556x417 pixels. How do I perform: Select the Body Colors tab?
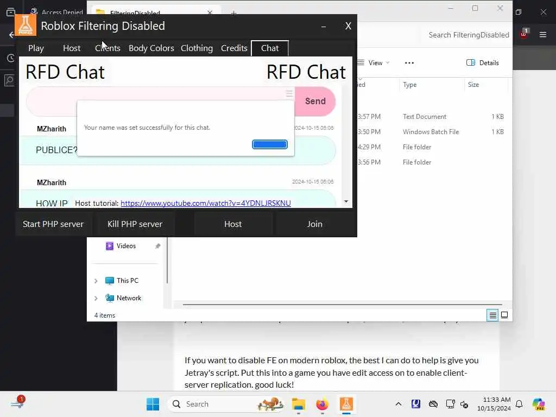coord(151,48)
